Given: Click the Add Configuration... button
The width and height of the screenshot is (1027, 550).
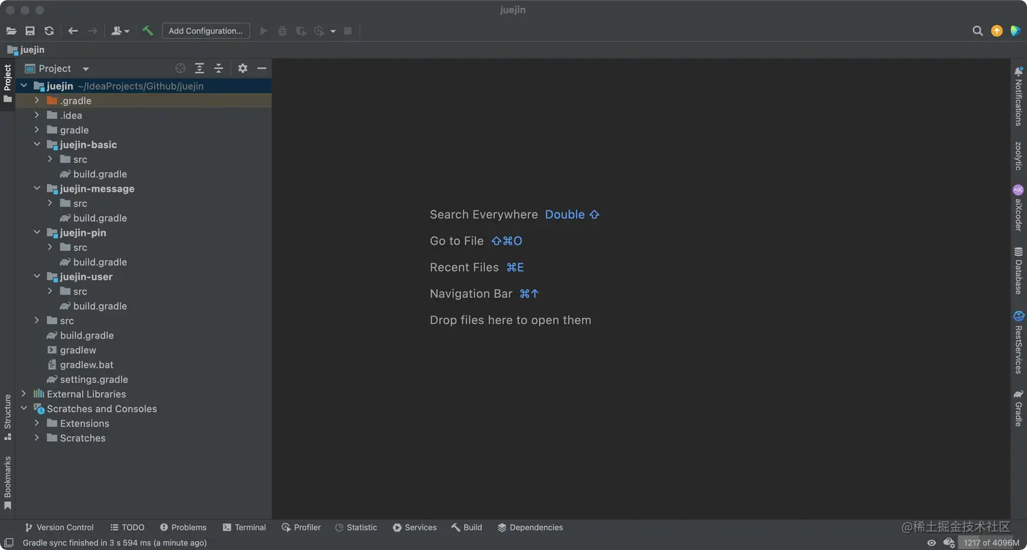Looking at the screenshot, I should [206, 31].
